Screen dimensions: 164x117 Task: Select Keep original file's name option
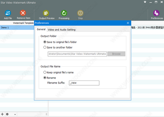tap(45, 72)
